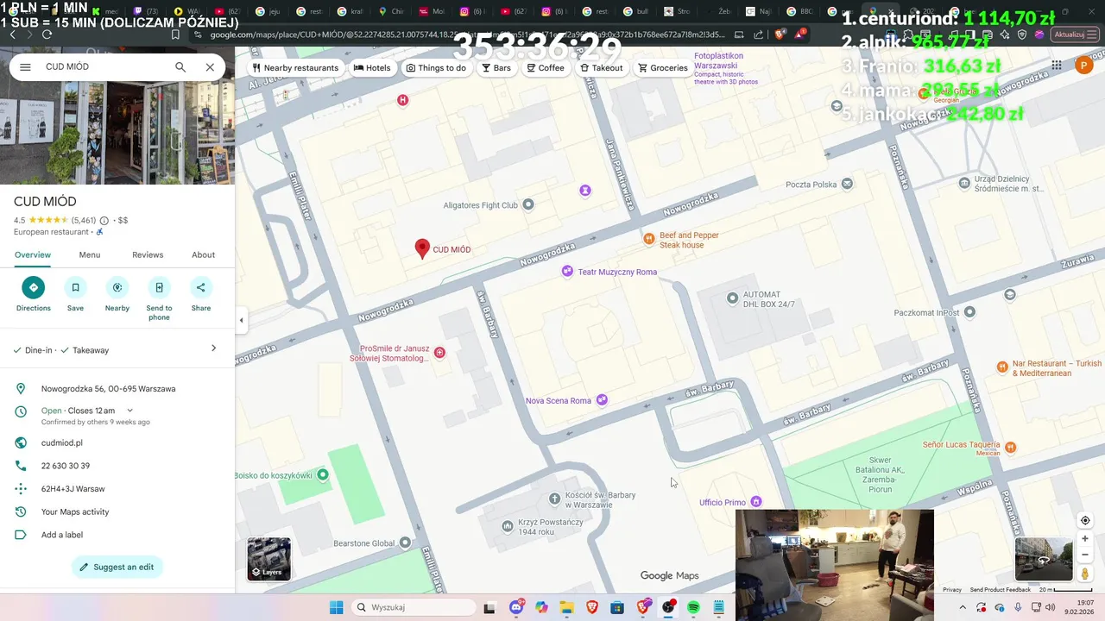This screenshot has width=1105, height=621.
Task: Select the Teatr Muzyczny Roma marker
Action: [567, 272]
